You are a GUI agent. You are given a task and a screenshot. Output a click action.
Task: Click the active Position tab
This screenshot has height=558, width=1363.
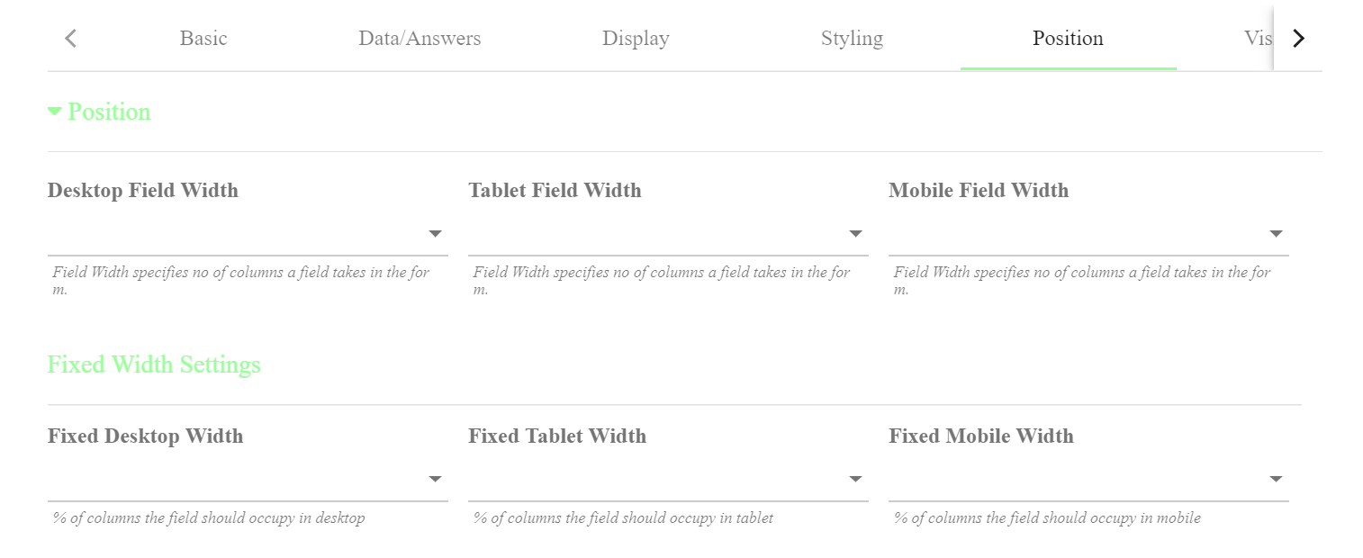[1068, 39]
